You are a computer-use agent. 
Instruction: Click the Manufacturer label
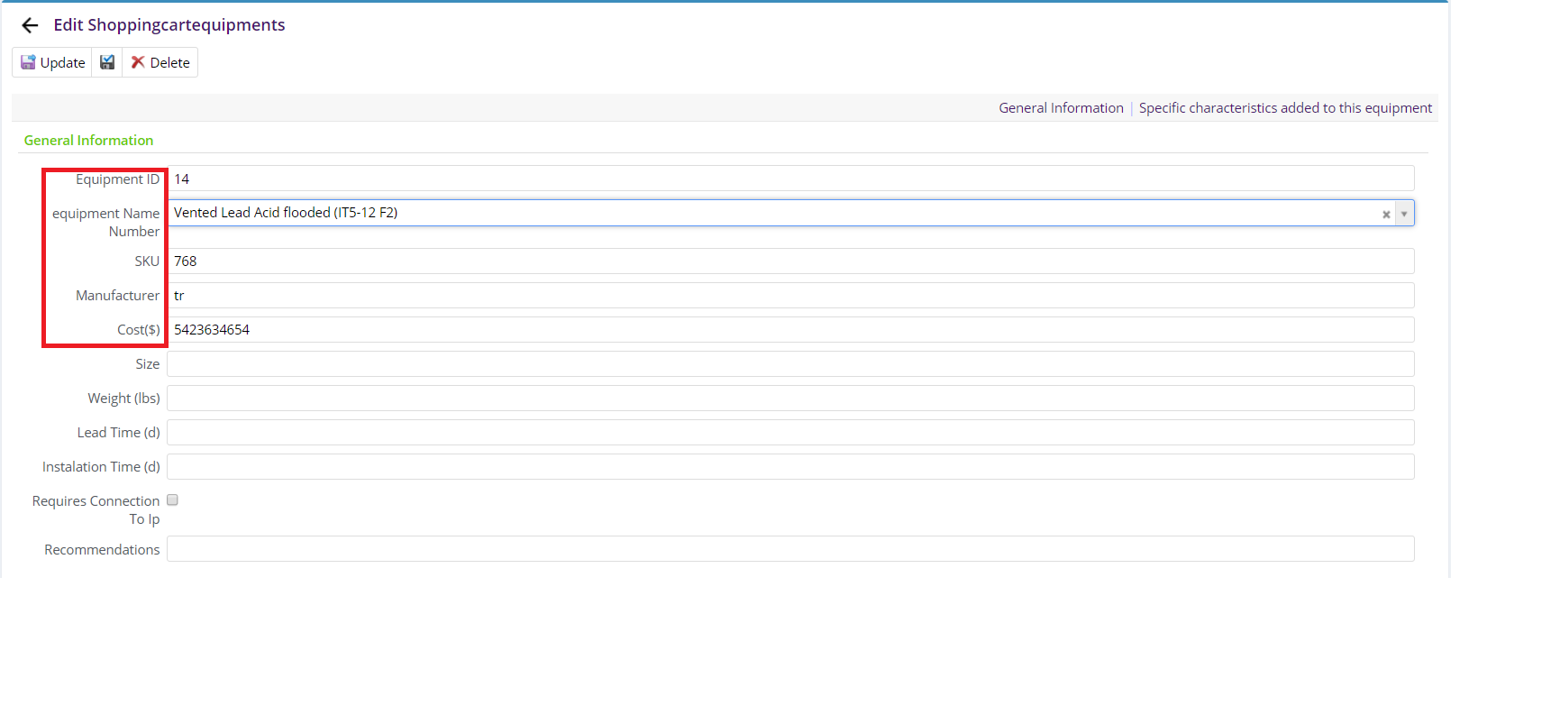click(117, 296)
